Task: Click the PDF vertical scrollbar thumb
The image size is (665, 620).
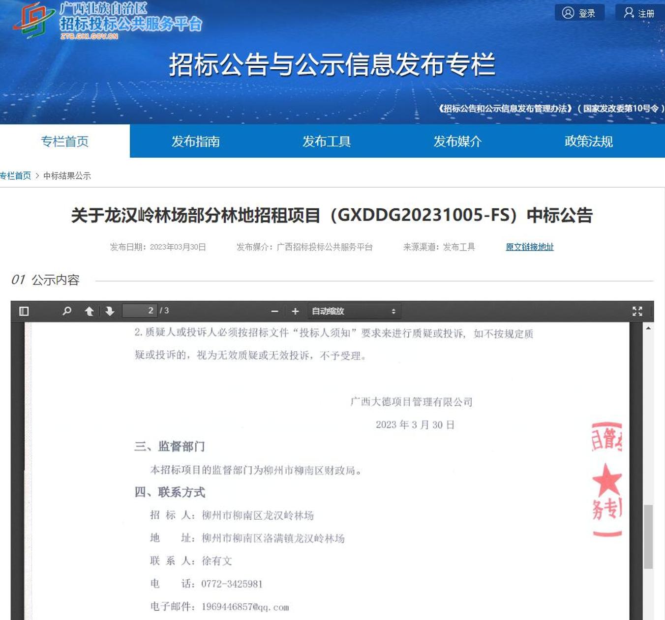Action: tap(648, 536)
